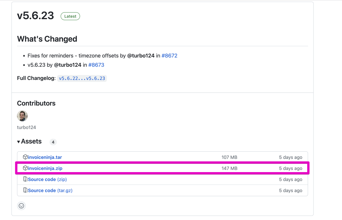The height and width of the screenshot is (220, 342).
Task: Click the 147 MB size of invoiceninja.zip
Action: 229,168
